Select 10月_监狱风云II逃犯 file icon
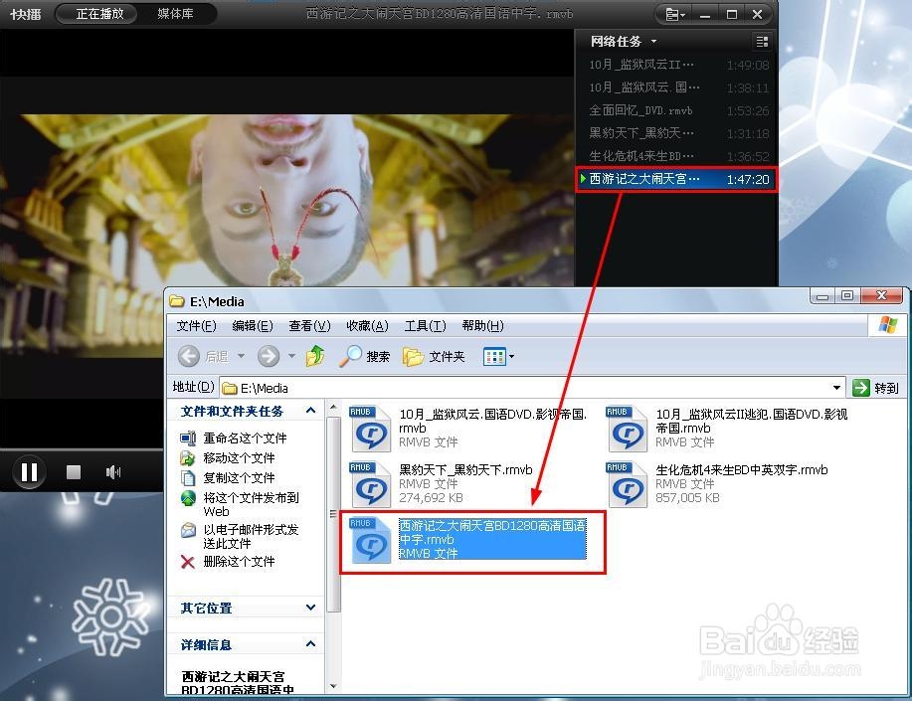This screenshot has width=912, height=701. point(628,429)
